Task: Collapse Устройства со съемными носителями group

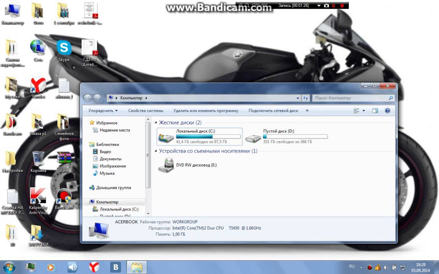Action: (156, 151)
